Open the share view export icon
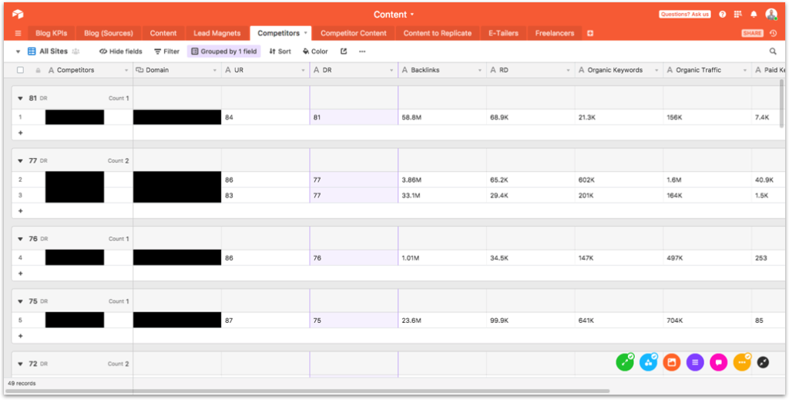Image resolution: width=789 pixels, height=400 pixels. coord(344,52)
